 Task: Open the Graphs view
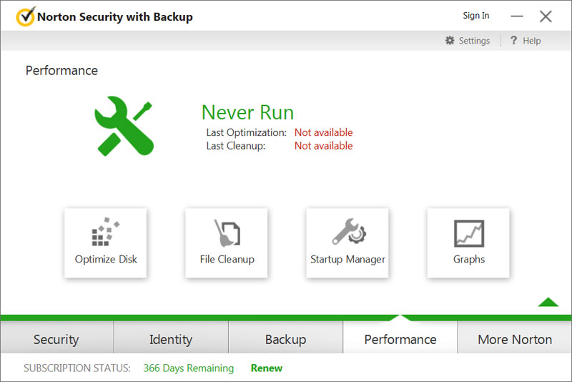tap(468, 243)
